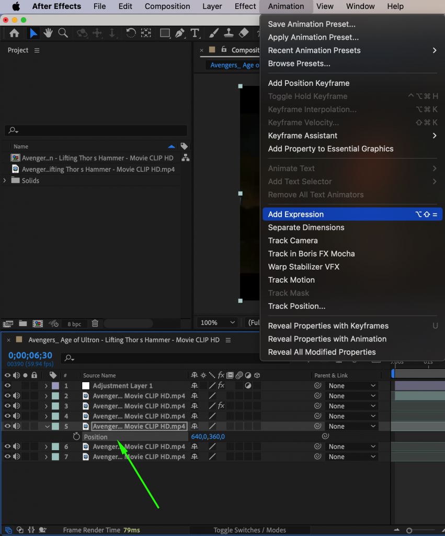Toggle visibility of the Adjustment Layer 1

pos(7,386)
